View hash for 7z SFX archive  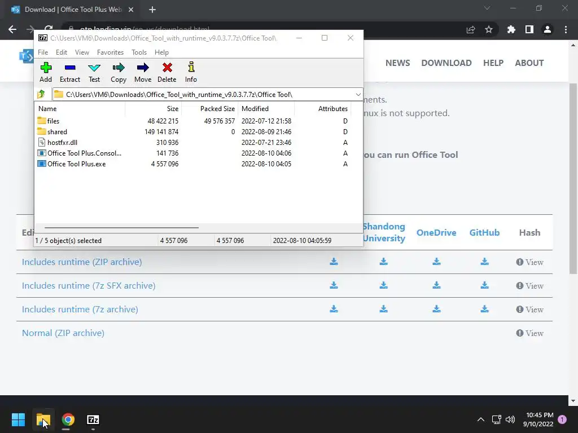click(x=529, y=286)
